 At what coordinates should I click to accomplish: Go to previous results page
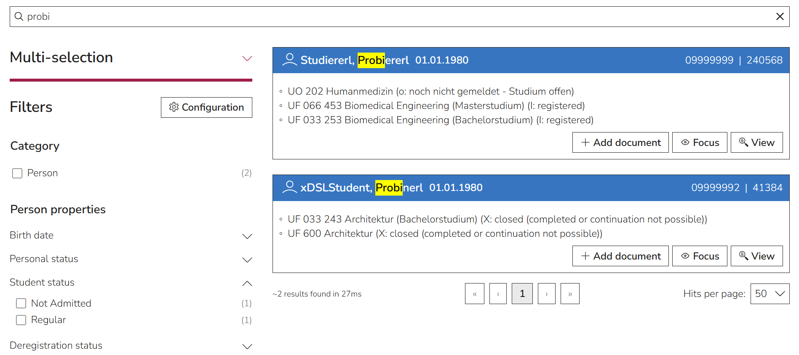point(498,294)
